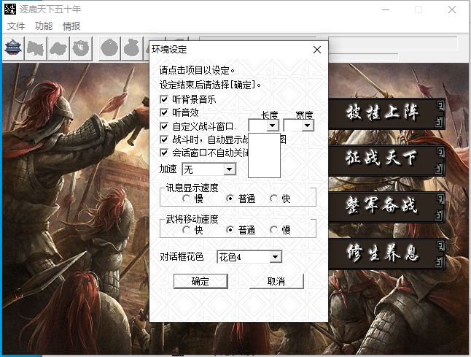Screen dimensions: 471x357
Task: Click the grayed map-shaped toolbar icon
Action: pyautogui.click(x=36, y=48)
